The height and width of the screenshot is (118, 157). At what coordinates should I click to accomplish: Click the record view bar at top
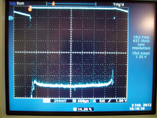[71, 4]
